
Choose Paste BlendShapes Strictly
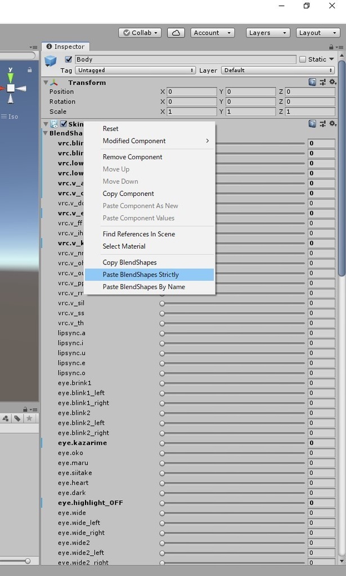pos(150,274)
